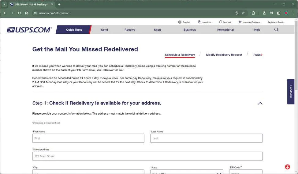The image size is (298, 174).
Task: Open the browser side panel icon
Action: click(x=279, y=13)
